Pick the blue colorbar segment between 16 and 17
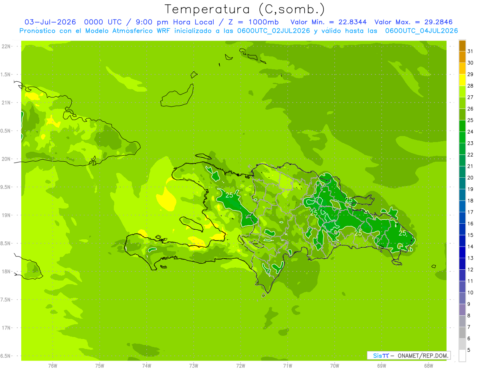Image resolution: width=481 pixels, height=371 pixels. (x=462, y=218)
